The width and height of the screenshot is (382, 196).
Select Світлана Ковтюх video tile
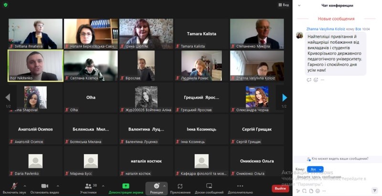tap(91, 66)
